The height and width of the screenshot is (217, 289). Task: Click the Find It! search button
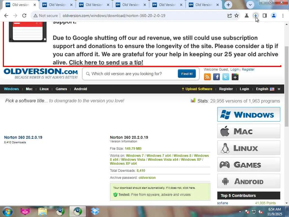click(x=187, y=74)
